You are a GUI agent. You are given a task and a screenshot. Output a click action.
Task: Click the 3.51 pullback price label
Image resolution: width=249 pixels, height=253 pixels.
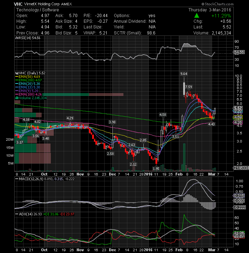point(175,137)
